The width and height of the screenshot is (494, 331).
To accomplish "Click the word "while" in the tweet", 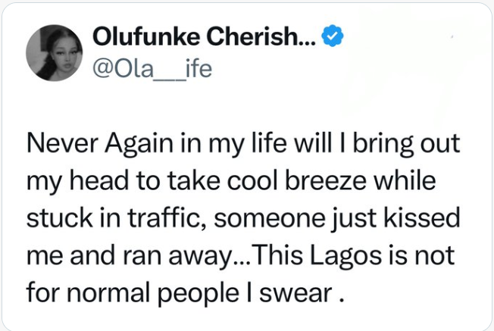I will (x=405, y=182).
